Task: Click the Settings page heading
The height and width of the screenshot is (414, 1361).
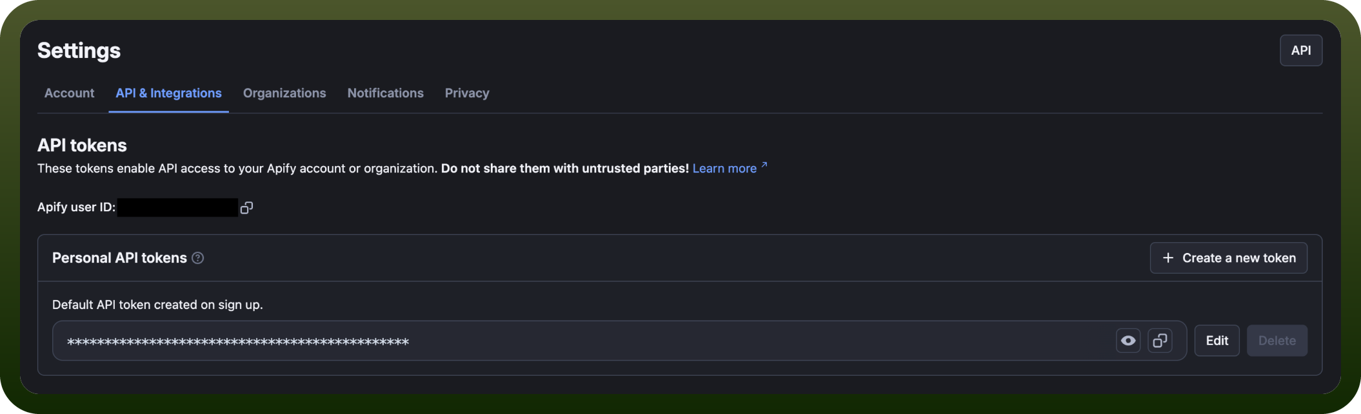Action: pyautogui.click(x=79, y=50)
